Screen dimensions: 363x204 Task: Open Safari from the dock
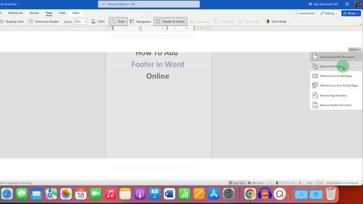7,194
